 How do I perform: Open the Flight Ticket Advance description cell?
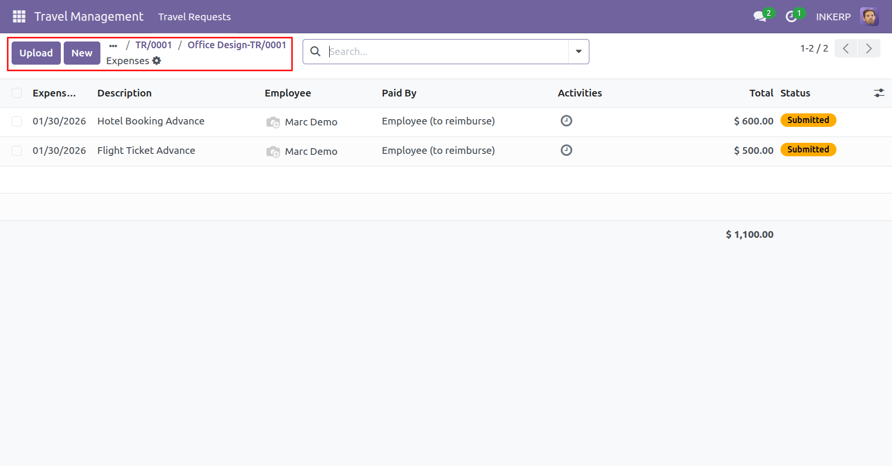[146, 151]
